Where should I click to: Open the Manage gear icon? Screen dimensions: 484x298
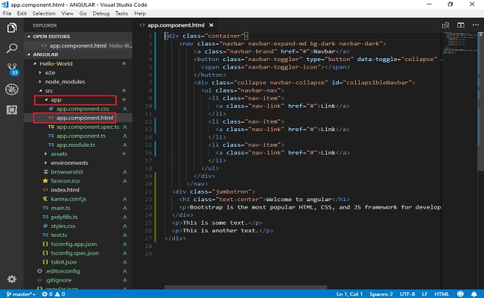point(12,279)
